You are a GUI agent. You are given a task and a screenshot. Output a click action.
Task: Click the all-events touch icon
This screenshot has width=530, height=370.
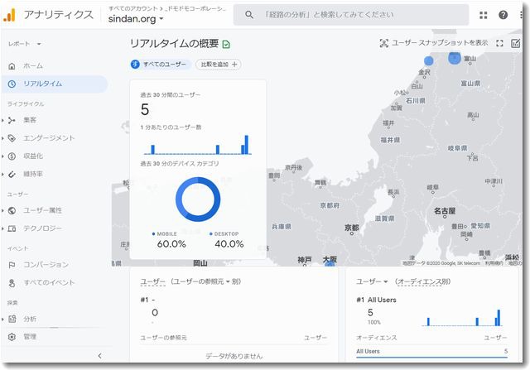12,283
